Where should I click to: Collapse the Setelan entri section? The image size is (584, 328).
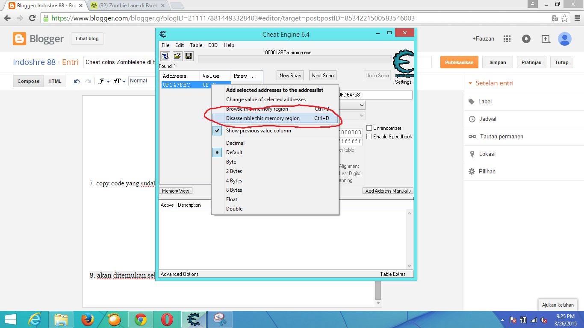click(x=491, y=83)
